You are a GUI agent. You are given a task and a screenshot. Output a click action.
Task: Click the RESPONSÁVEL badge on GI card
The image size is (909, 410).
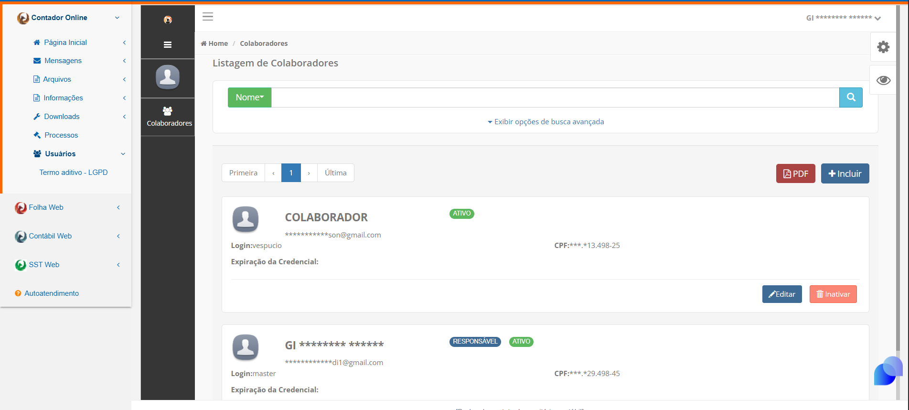pos(475,342)
